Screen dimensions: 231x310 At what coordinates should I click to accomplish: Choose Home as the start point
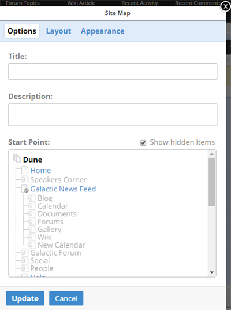[x=40, y=170]
